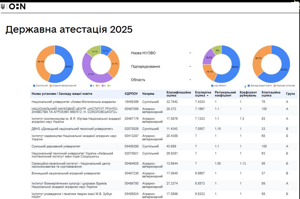Screen dimensions: 300x199
Task: Sort by 'Класифікаційна оцінка' column header
Action: (x=179, y=94)
